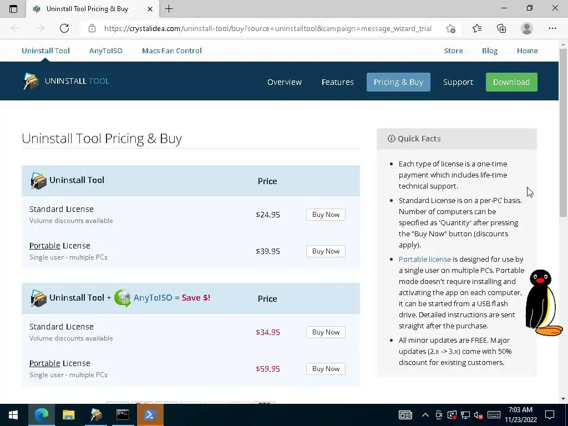Switch to the AnyToISO product tab

tap(106, 50)
